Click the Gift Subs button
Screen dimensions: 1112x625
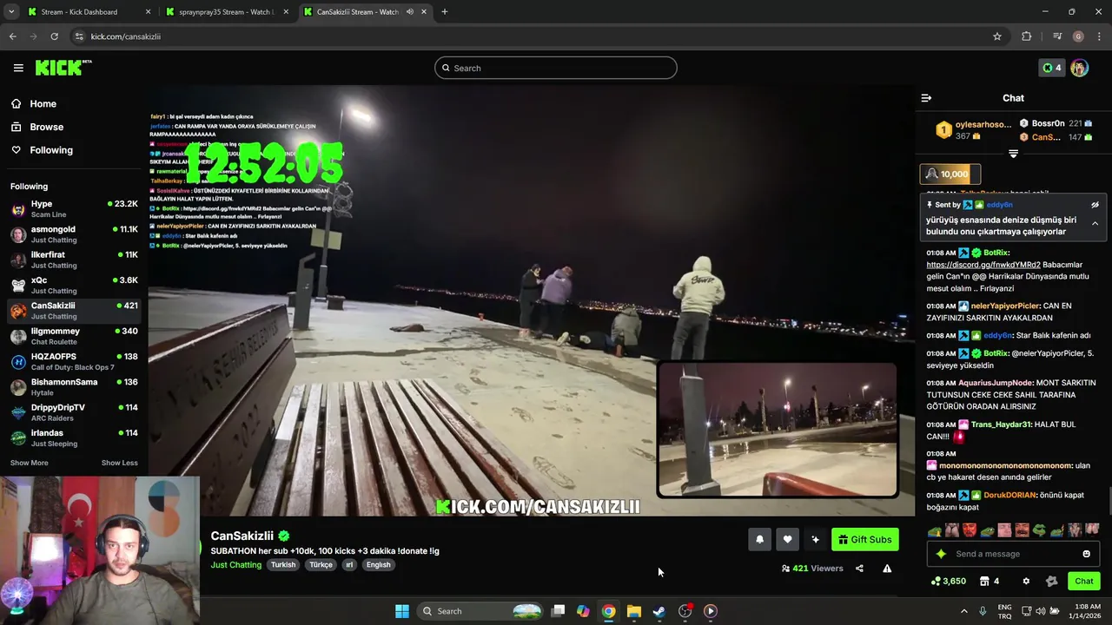(864, 539)
